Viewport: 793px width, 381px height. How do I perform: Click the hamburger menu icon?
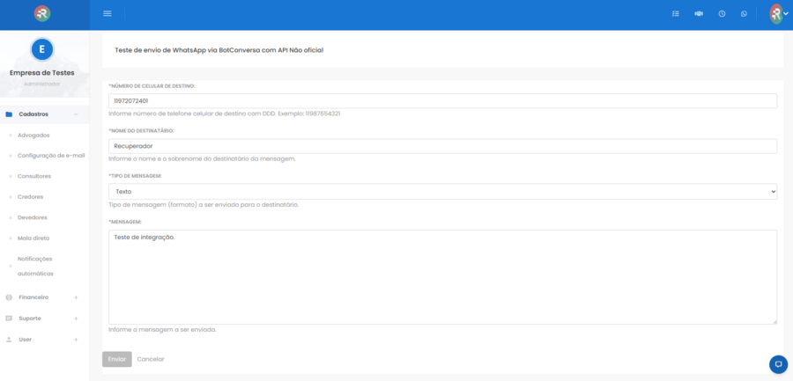(x=107, y=14)
